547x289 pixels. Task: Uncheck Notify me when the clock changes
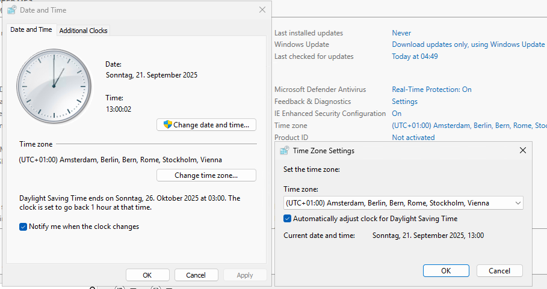point(23,227)
